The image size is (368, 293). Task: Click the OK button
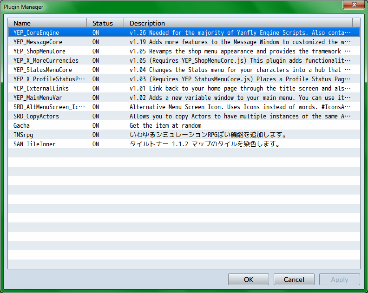[248, 280]
